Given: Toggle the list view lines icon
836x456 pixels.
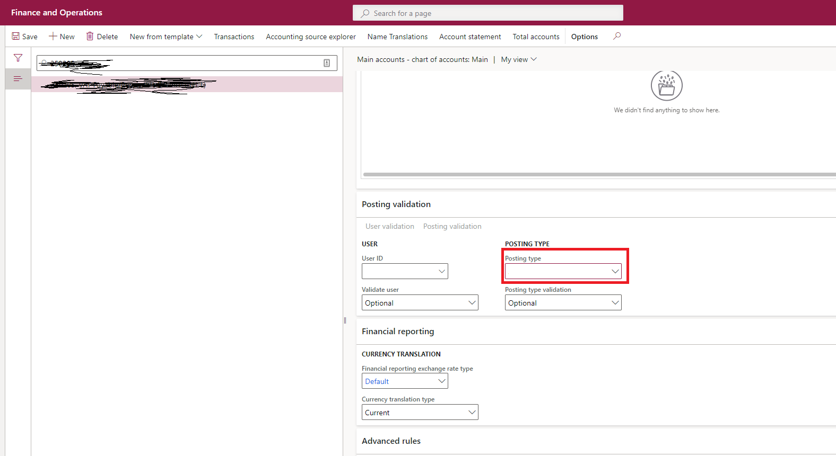Looking at the screenshot, I should pyautogui.click(x=18, y=79).
